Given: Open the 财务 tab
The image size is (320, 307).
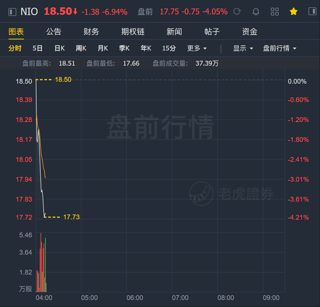Looking at the screenshot, I should [x=91, y=32].
